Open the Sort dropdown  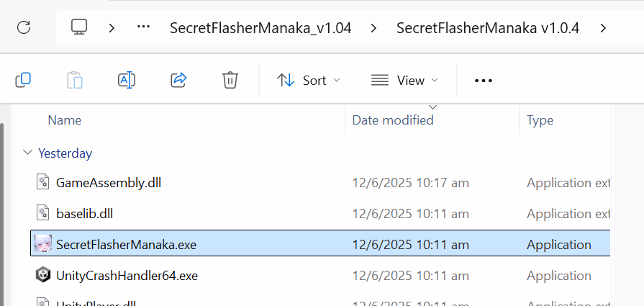(x=309, y=81)
